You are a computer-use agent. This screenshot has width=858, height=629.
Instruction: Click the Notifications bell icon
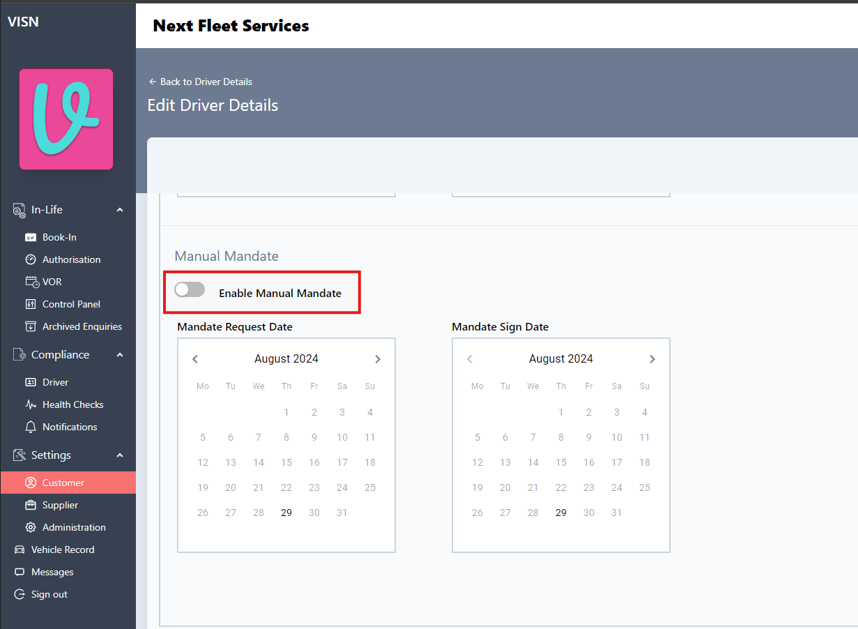[30, 427]
